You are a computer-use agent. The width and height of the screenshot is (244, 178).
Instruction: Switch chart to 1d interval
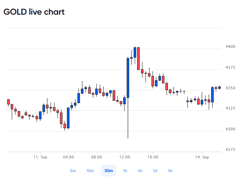point(155,171)
